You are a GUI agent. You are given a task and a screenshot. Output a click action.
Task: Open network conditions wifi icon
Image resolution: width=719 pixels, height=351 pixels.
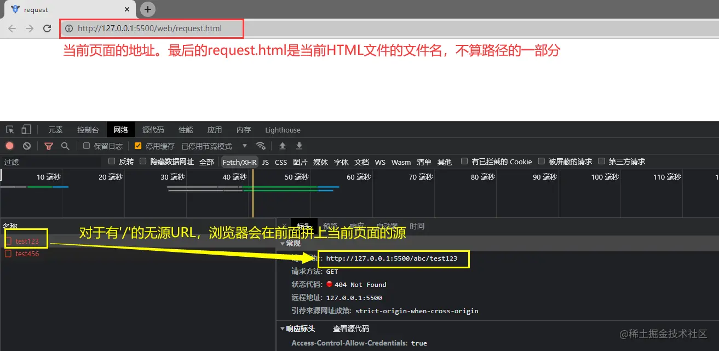pos(261,146)
